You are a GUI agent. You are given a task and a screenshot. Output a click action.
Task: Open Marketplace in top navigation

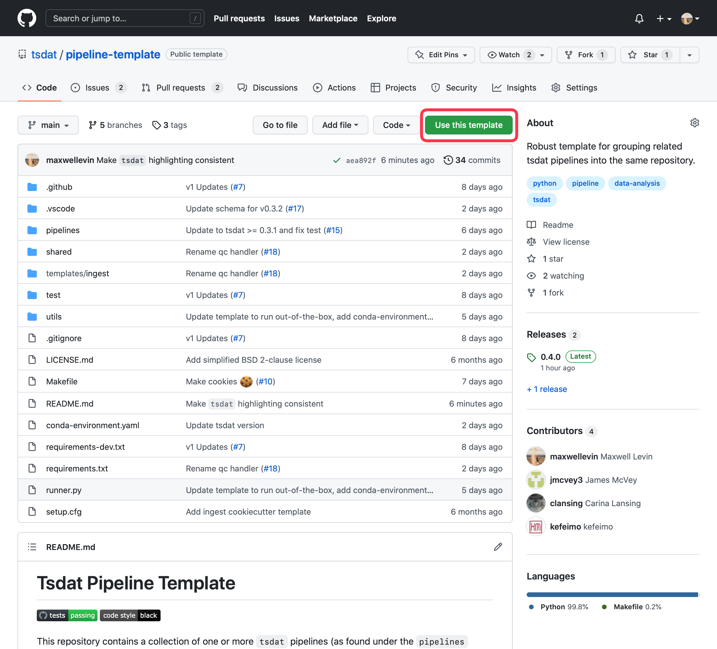coord(333,18)
